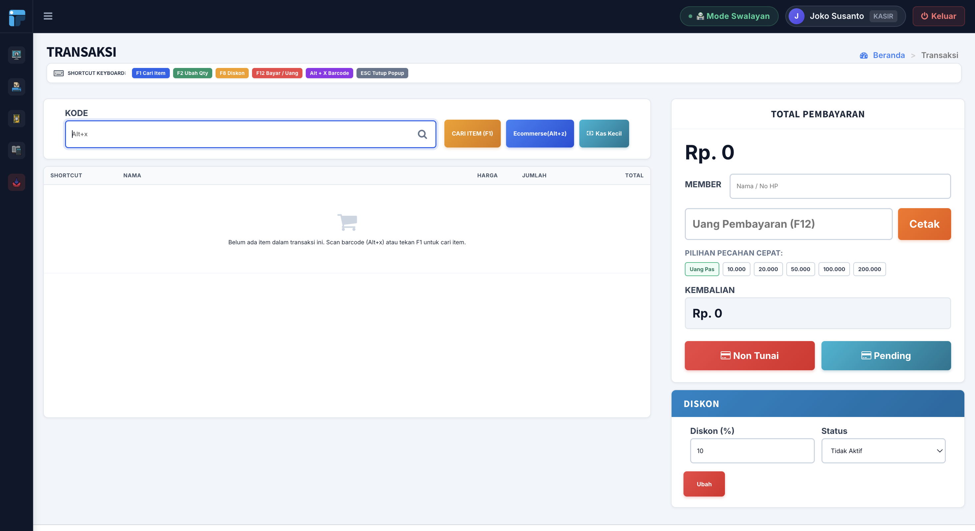The image size is (975, 531).
Task: Select the 50.000 quick denomination
Action: (x=800, y=269)
